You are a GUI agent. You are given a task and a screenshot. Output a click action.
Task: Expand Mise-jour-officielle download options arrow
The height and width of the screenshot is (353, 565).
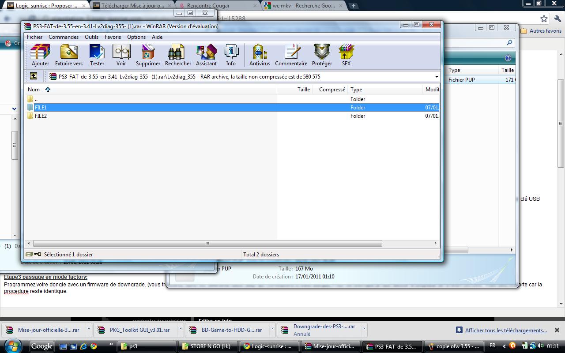coord(89,329)
